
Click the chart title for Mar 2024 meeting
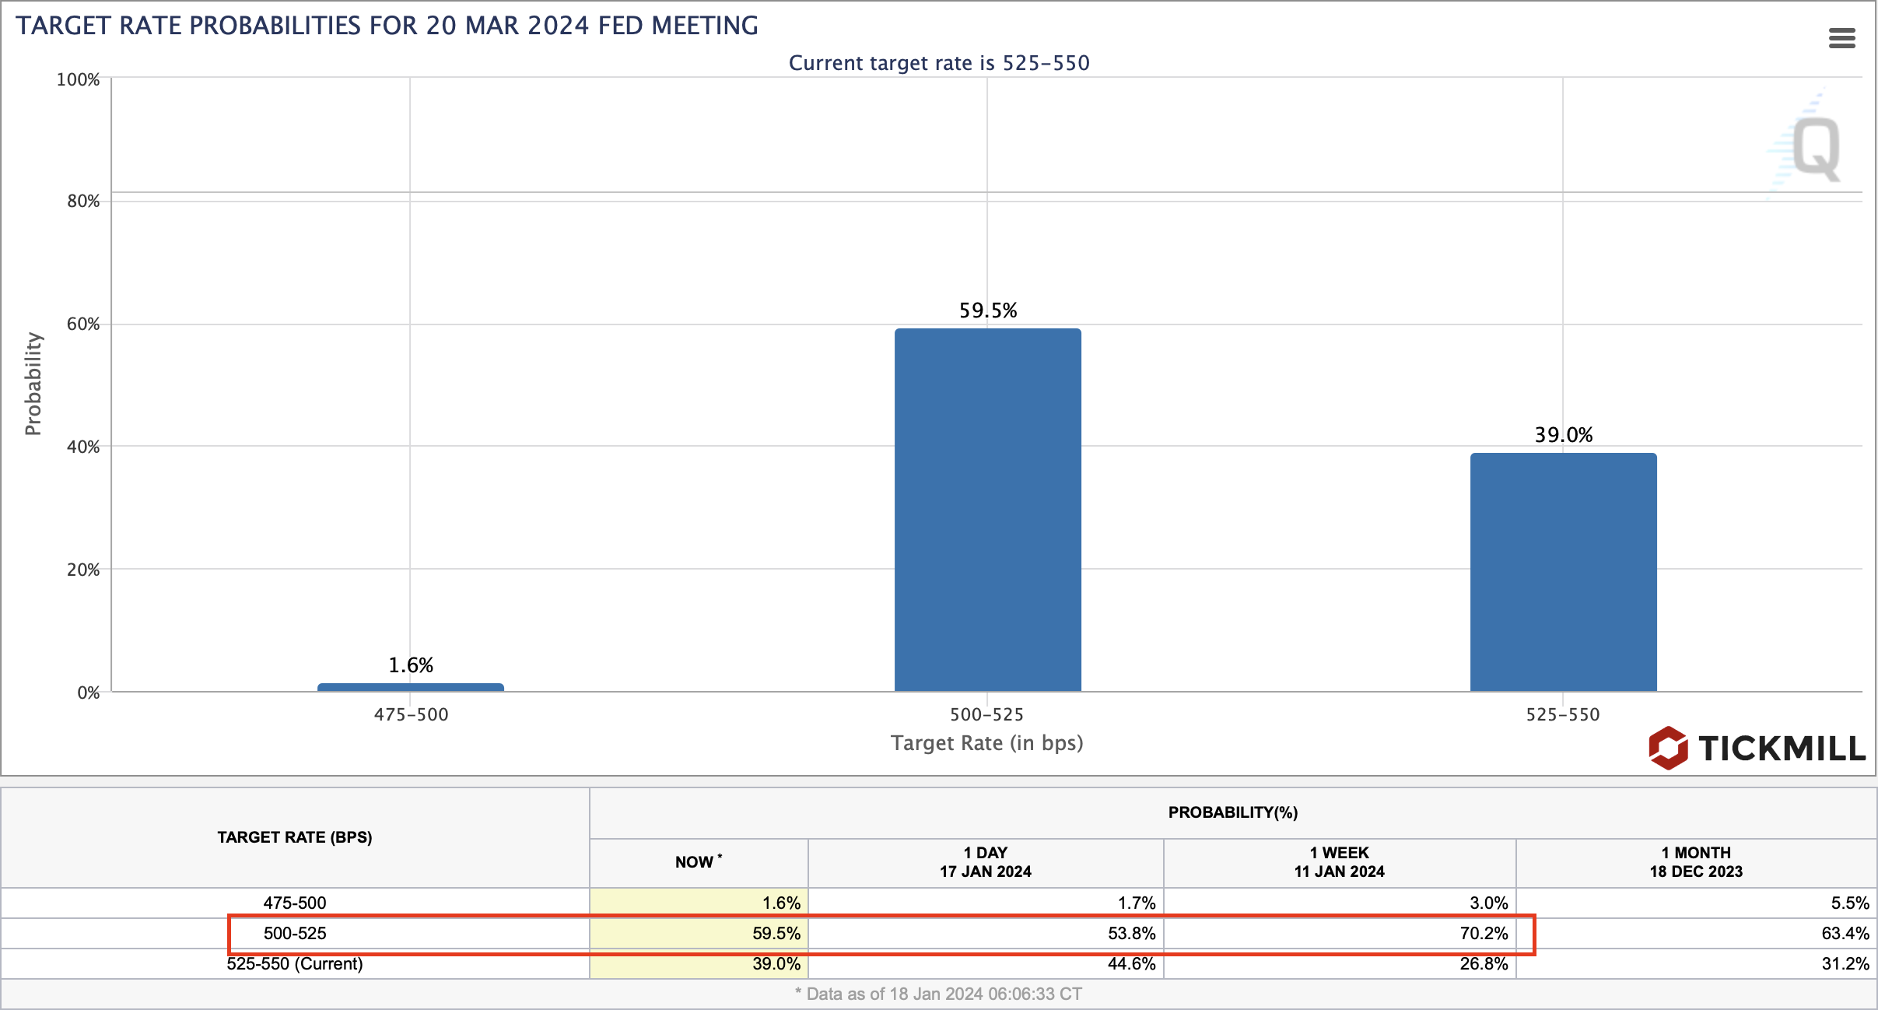[x=387, y=26]
